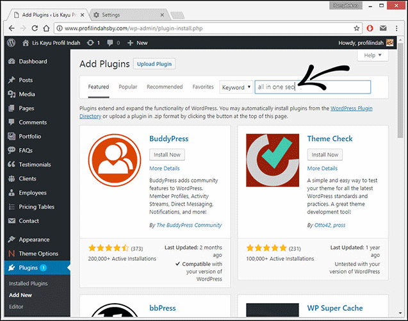Open the Clients menu

[28, 179]
